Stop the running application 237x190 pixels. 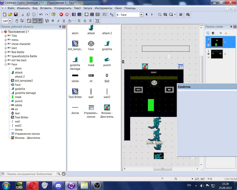point(181,15)
